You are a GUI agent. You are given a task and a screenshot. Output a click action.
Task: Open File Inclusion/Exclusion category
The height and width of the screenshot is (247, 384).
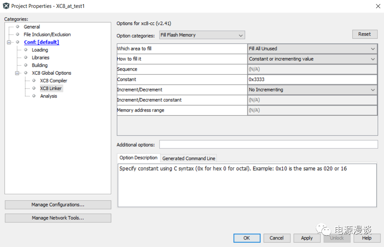click(x=47, y=35)
